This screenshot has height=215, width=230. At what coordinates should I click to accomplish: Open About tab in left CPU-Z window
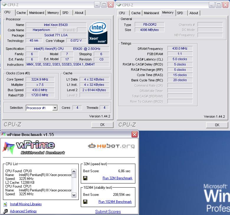(x=79, y=13)
